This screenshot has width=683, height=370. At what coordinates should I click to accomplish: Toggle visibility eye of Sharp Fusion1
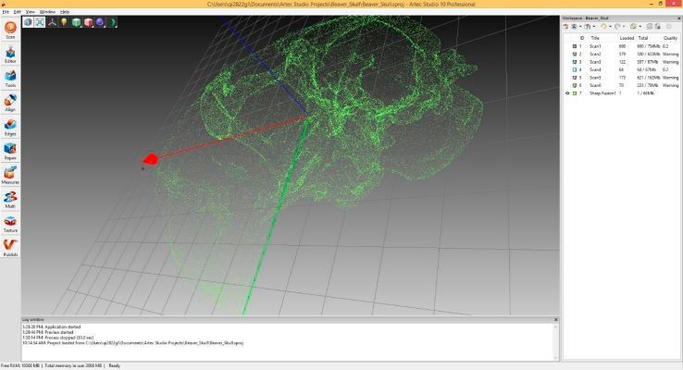point(567,93)
